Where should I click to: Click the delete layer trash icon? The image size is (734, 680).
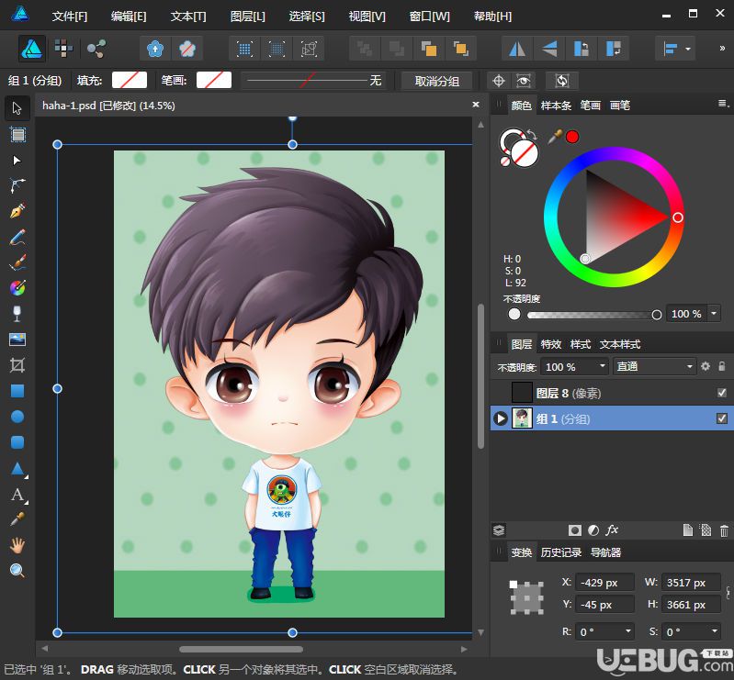[724, 530]
